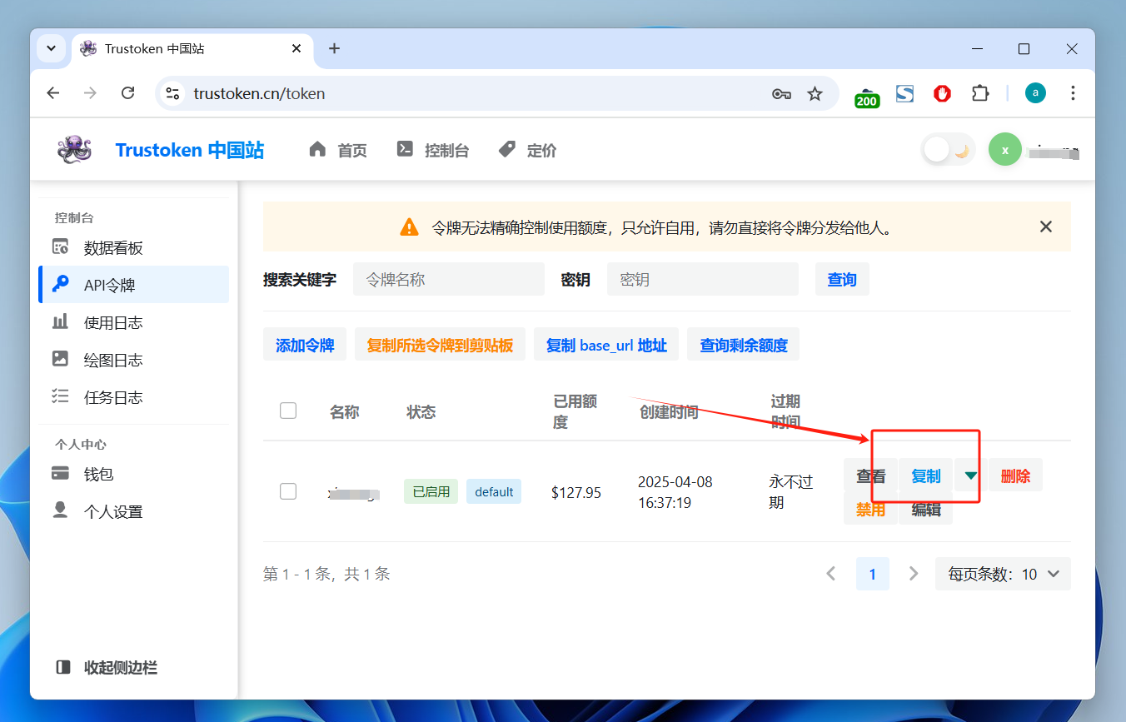Viewport: 1126px width, 722px height.
Task: Click the default group tag
Action: (x=494, y=491)
